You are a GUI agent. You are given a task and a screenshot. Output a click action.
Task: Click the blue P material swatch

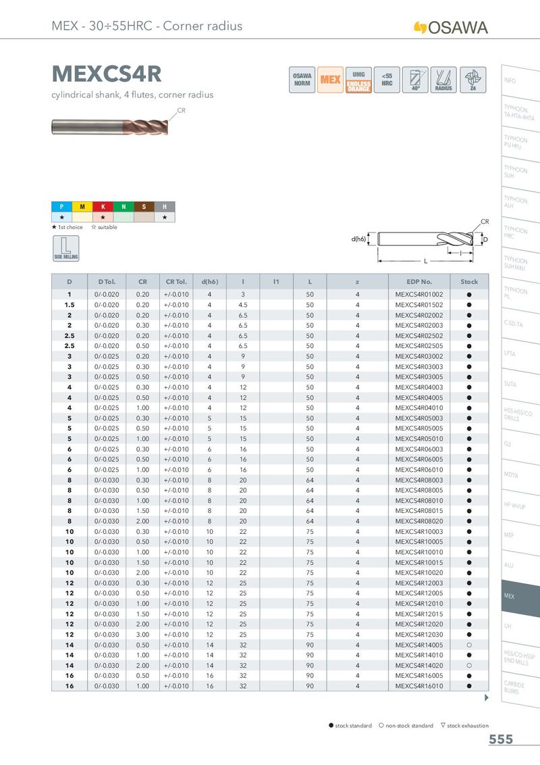[x=62, y=207]
